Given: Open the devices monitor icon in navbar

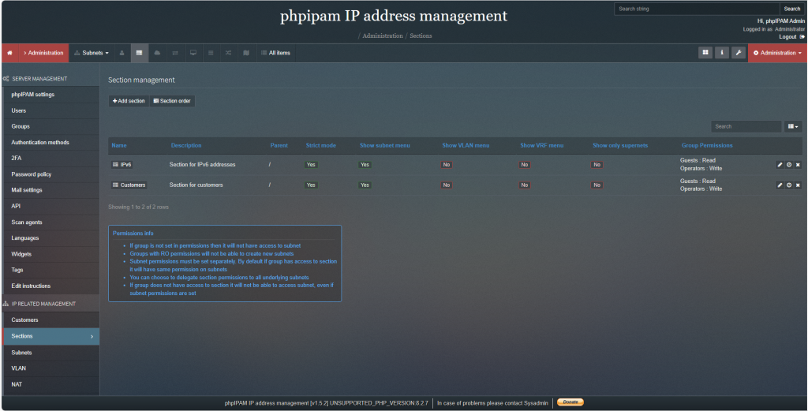Looking at the screenshot, I should click(x=193, y=53).
